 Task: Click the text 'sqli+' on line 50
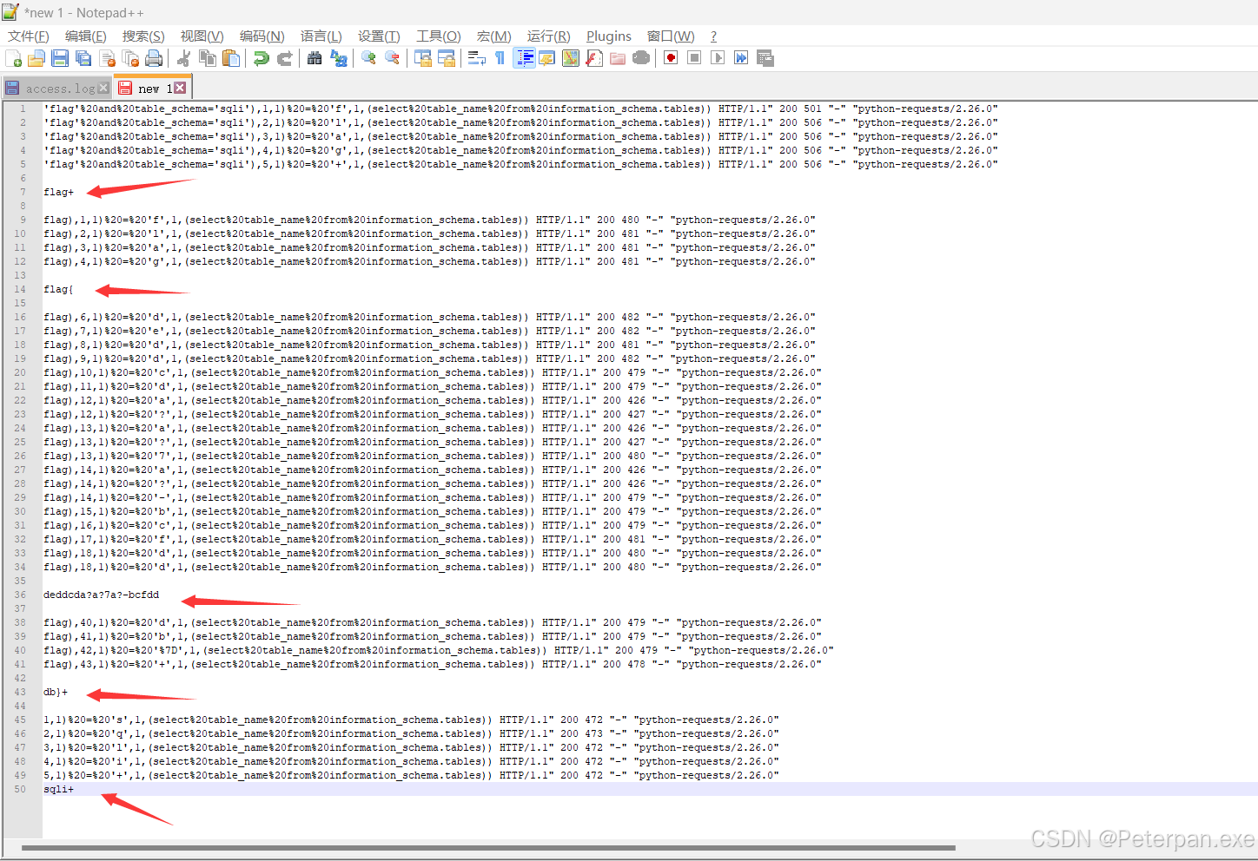59,789
